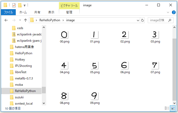Click the Properties checkmark quick access icon
The image size is (178, 113).
pyautogui.click(x=14, y=5)
